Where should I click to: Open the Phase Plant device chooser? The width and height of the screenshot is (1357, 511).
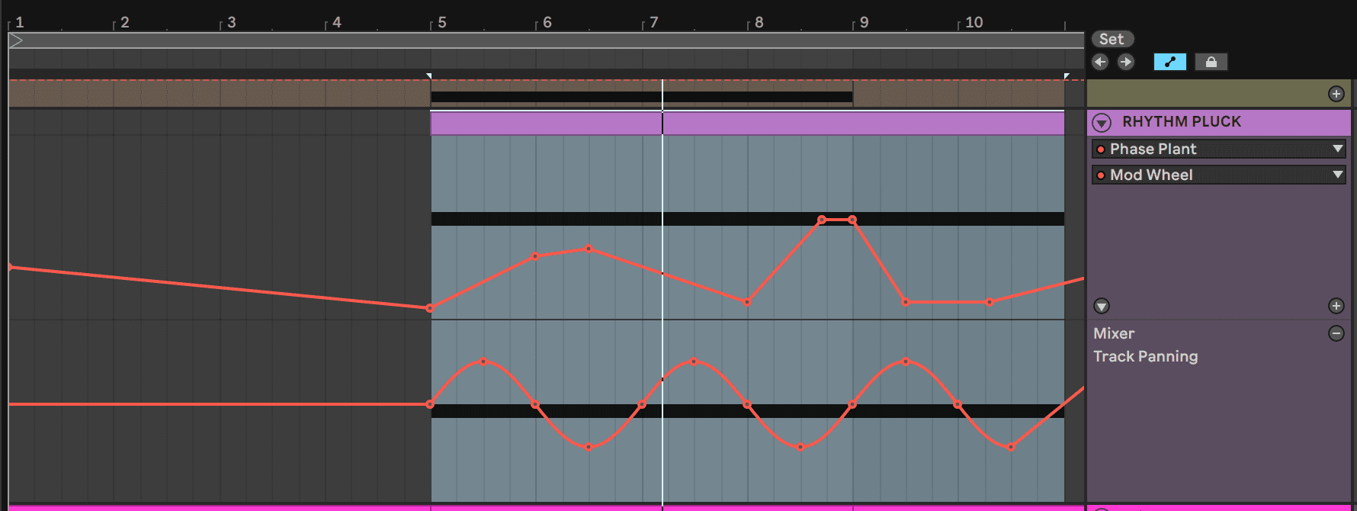(1218, 149)
